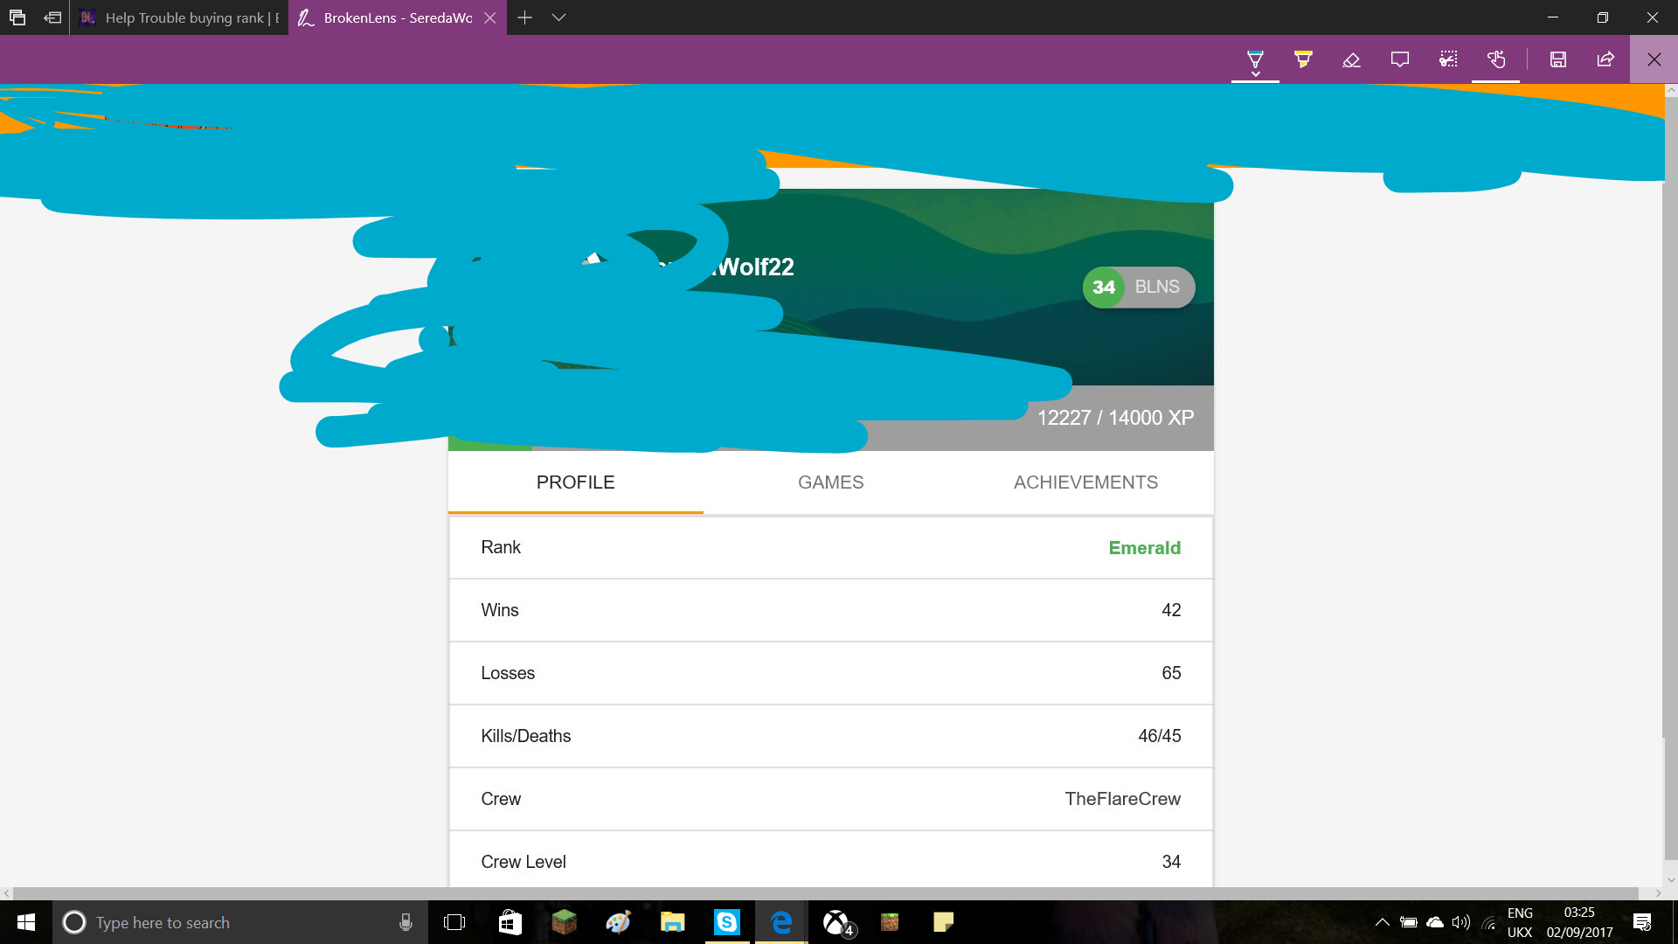Click the TheFlareCrew crew name
1678x944 pixels.
tap(1122, 799)
